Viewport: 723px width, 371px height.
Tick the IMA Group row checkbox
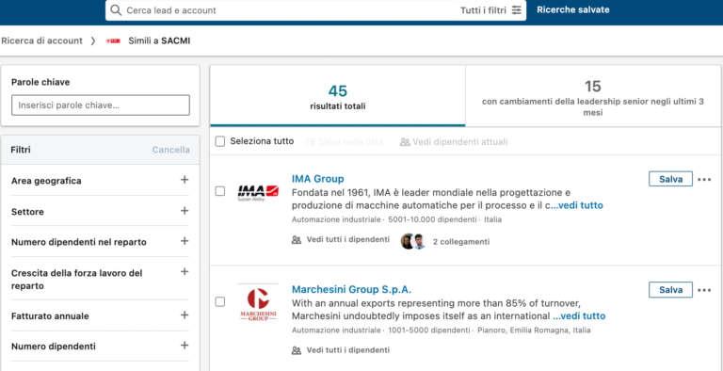click(220, 191)
